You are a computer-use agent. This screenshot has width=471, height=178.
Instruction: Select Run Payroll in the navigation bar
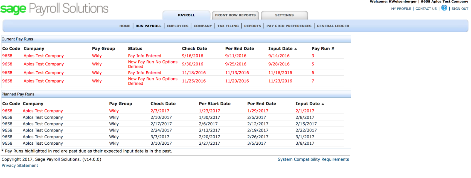click(149, 26)
